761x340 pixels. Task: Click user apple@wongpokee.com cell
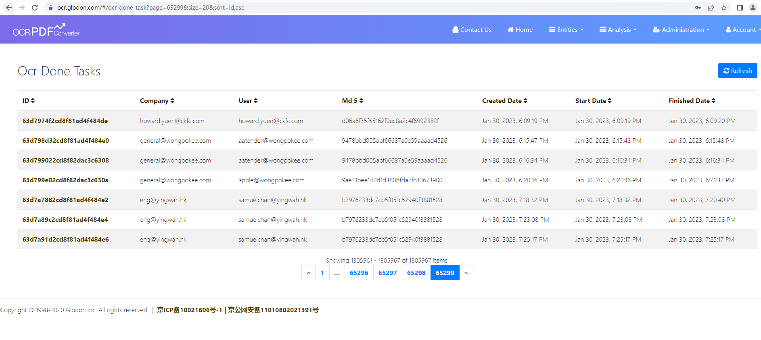(x=272, y=180)
